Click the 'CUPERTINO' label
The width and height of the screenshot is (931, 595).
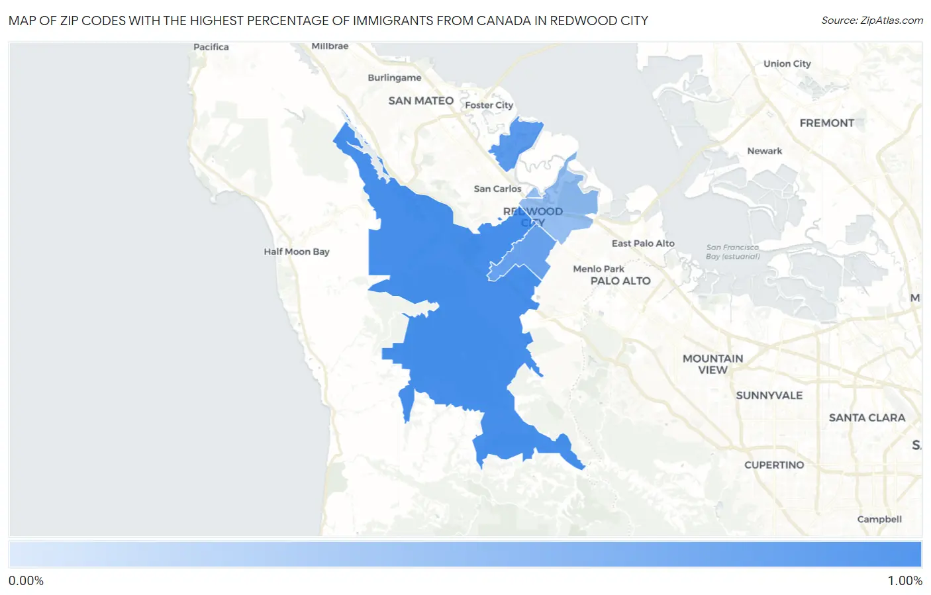[774, 465]
